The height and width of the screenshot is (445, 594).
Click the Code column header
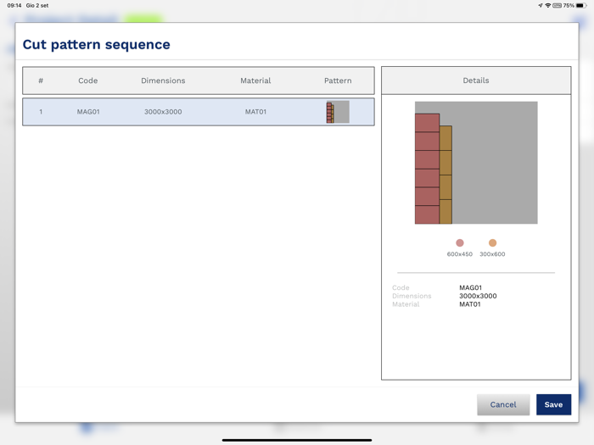(x=88, y=81)
